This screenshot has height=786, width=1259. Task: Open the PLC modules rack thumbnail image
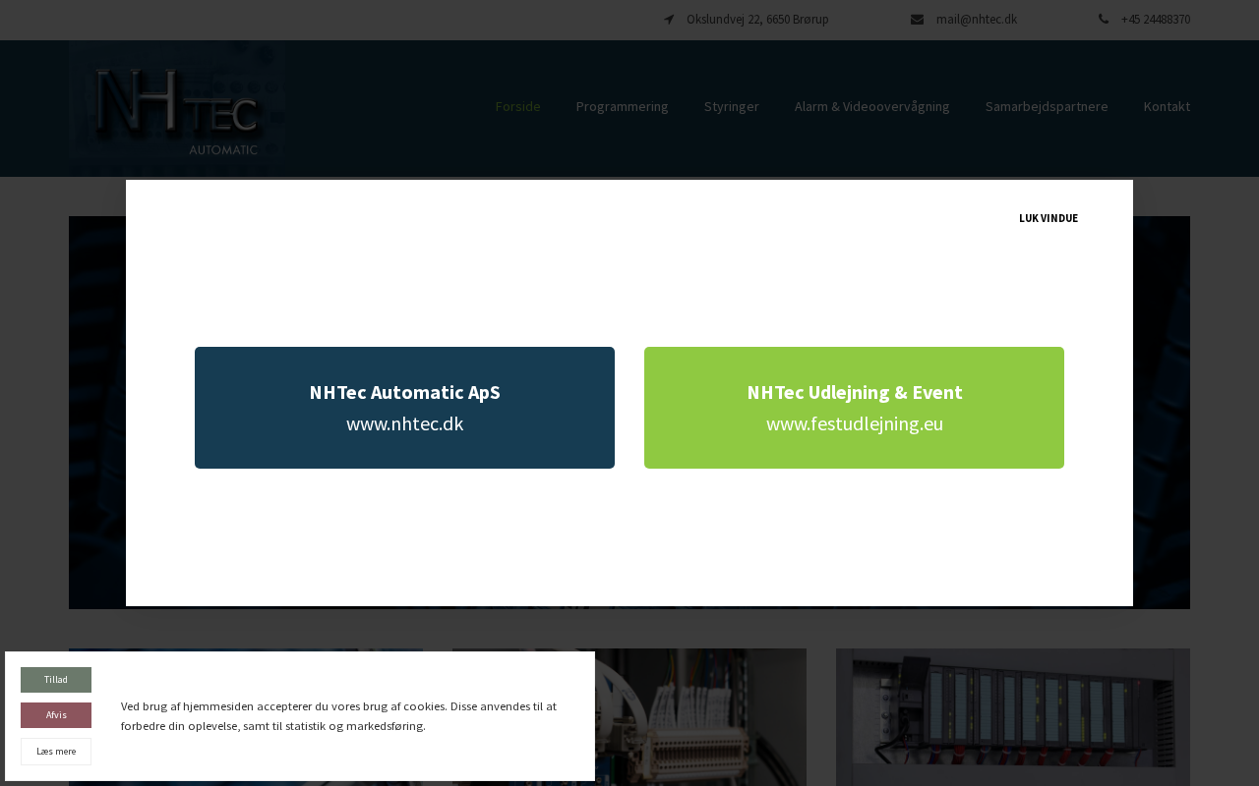(1013, 717)
